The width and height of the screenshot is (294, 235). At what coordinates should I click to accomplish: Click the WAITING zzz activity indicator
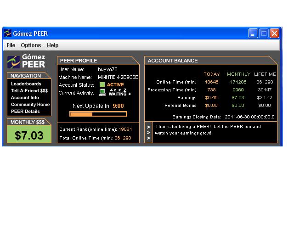[120, 92]
